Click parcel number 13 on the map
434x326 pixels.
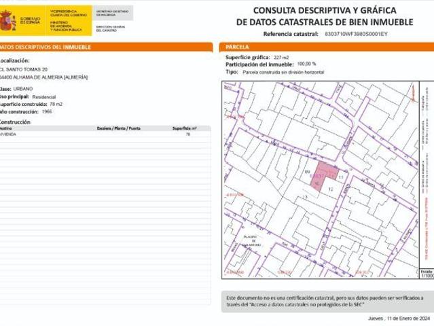point(305,197)
